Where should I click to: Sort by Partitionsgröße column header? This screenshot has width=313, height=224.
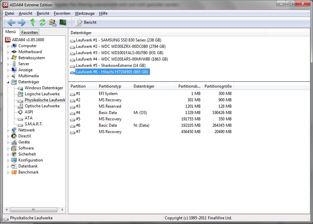[218, 86]
